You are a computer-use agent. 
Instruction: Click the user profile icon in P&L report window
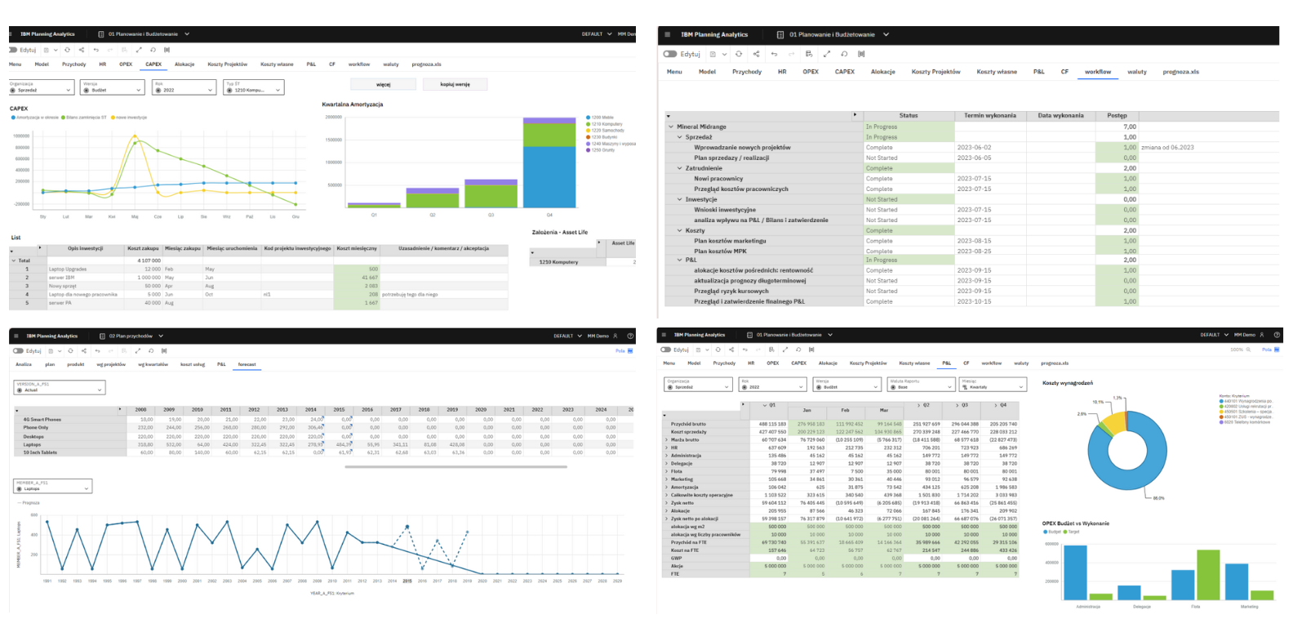(1262, 335)
